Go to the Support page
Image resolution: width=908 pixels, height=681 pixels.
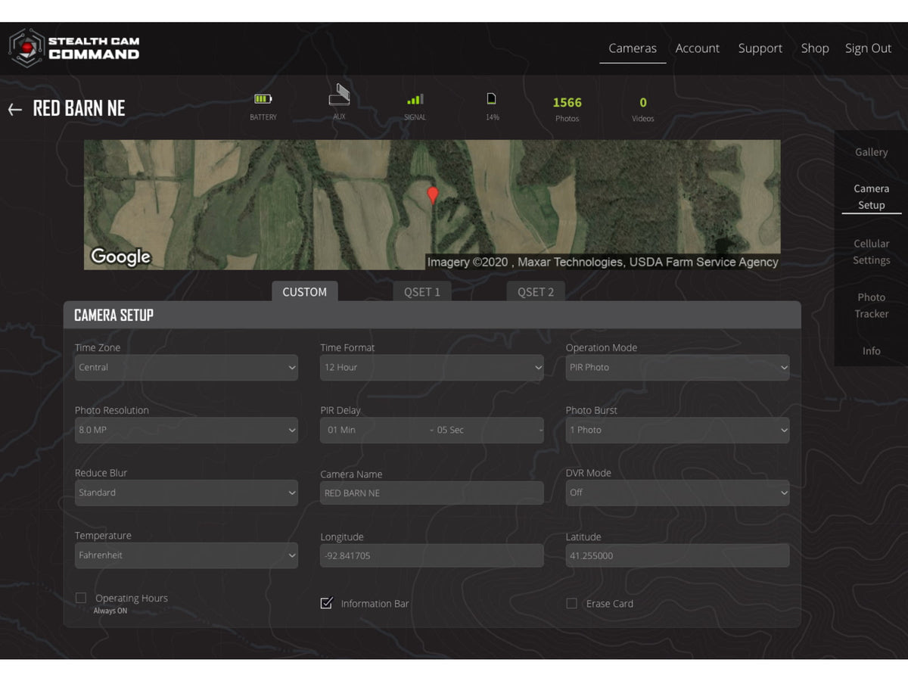click(760, 48)
